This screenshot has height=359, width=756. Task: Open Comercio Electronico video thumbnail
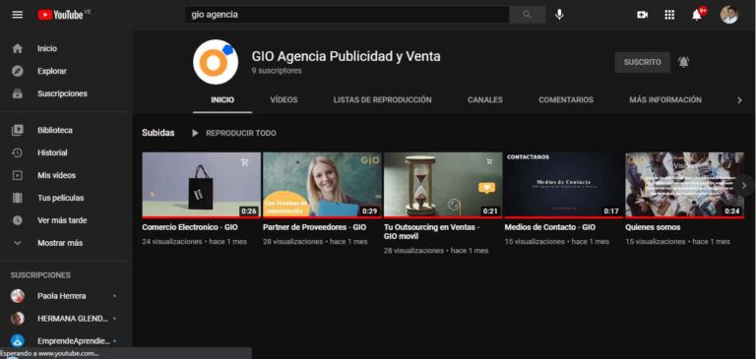point(201,185)
